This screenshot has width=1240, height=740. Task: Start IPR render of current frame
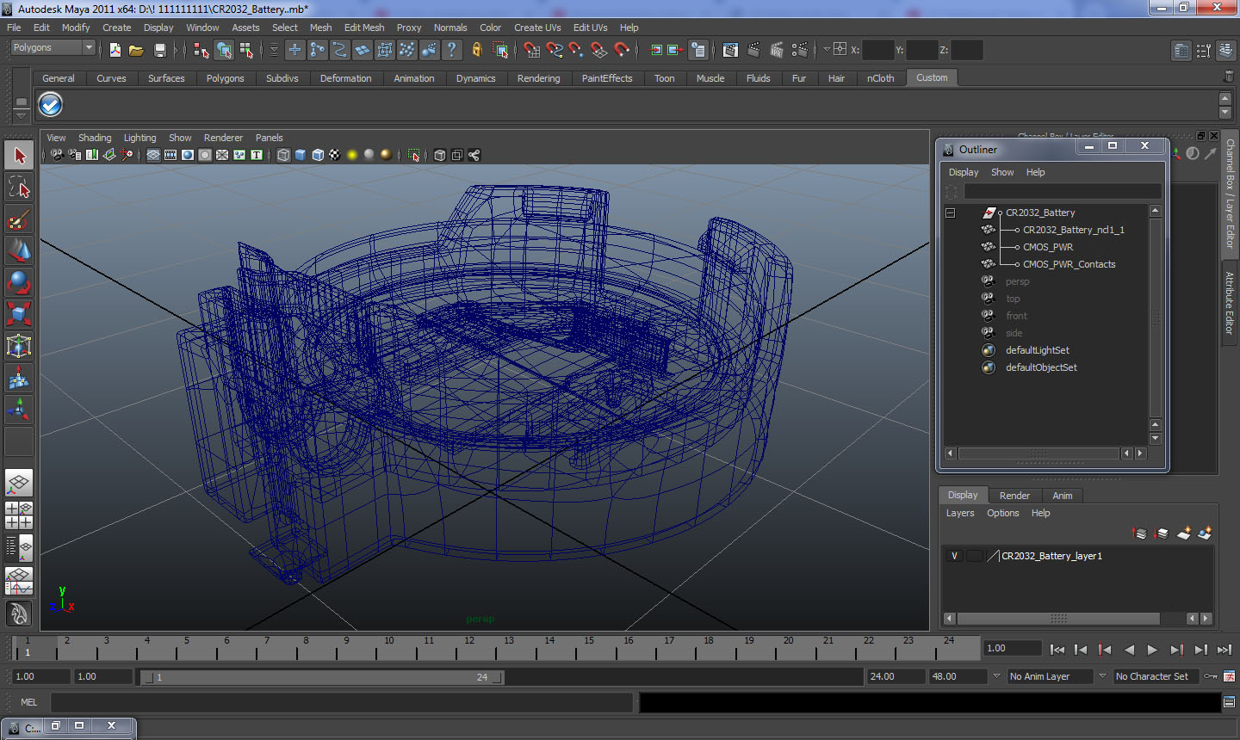[x=777, y=50]
